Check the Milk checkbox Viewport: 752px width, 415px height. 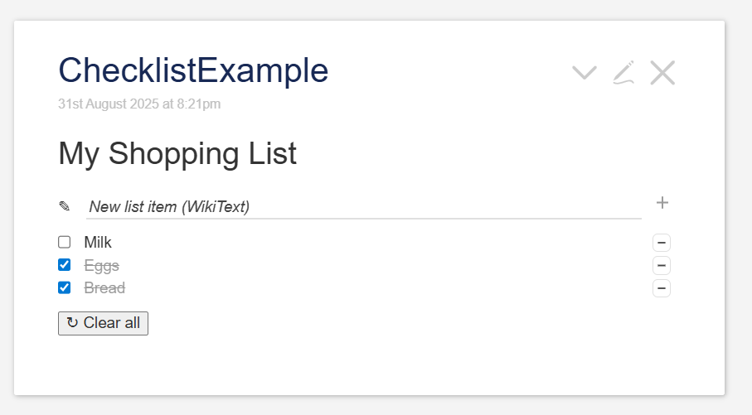[x=65, y=242]
